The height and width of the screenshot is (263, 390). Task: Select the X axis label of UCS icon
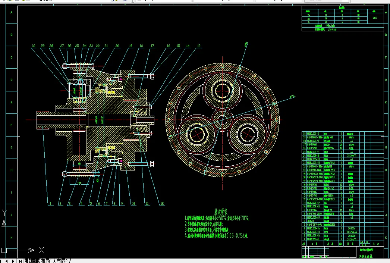(41, 250)
